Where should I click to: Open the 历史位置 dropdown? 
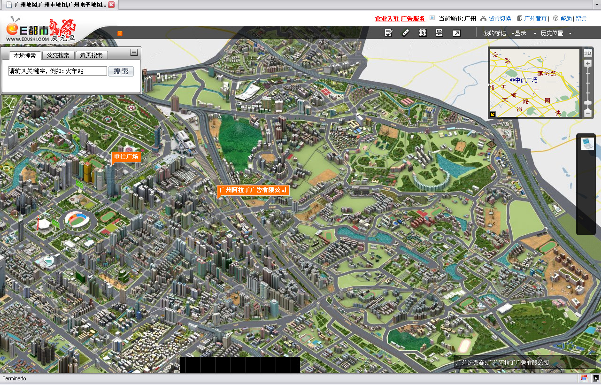(x=556, y=33)
